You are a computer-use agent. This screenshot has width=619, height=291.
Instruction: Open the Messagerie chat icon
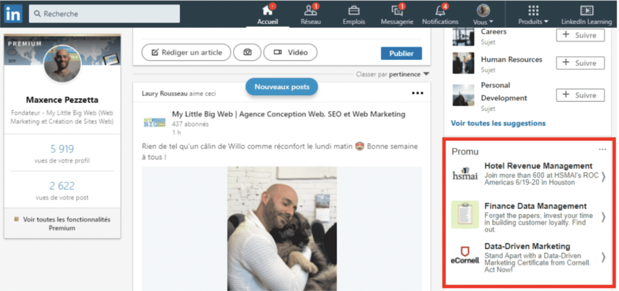(x=397, y=11)
